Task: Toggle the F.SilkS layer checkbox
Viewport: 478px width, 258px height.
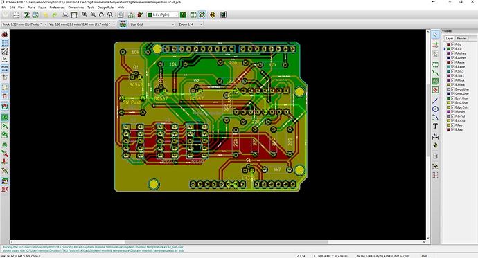Action: pos(452,71)
